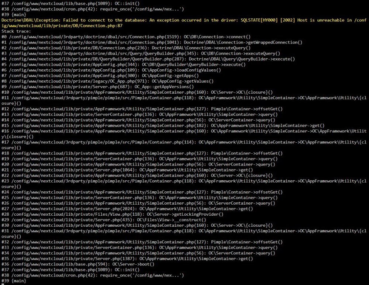Click trace line #35 Server.php(1387)
This screenshot has width=369, height=285.
coord(127,259)
